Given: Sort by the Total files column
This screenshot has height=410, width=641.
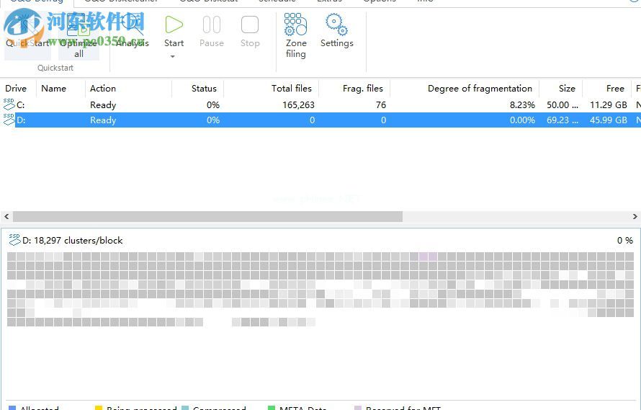Looking at the screenshot, I should coord(292,89).
